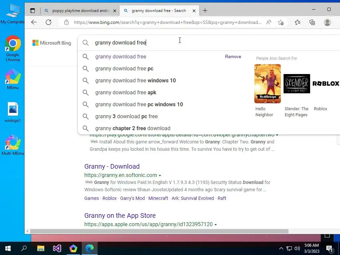Refresh the Bing results page

[48, 22]
